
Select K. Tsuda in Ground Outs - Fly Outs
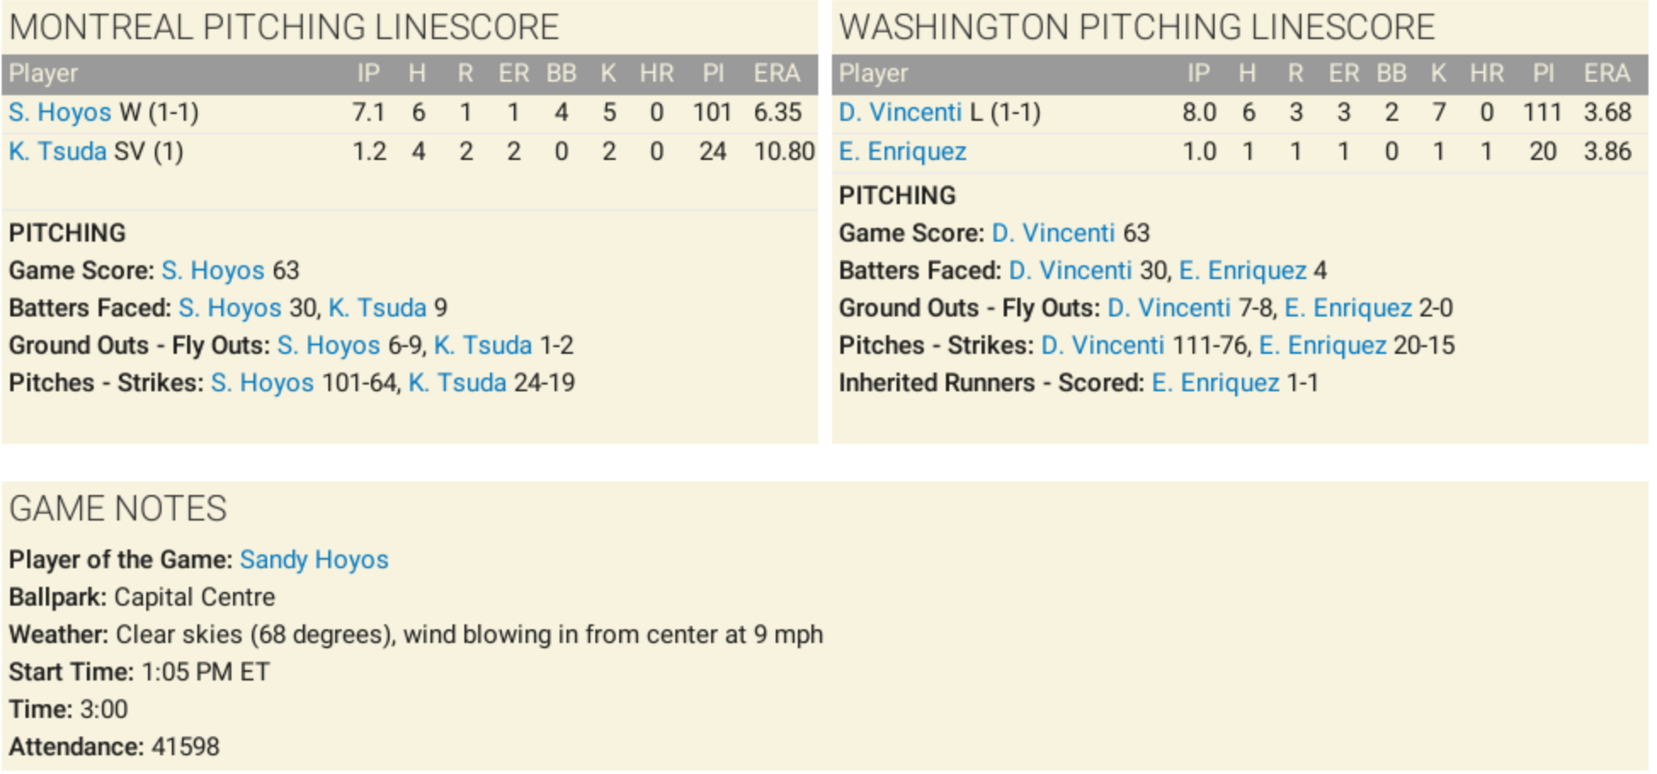coord(483,345)
